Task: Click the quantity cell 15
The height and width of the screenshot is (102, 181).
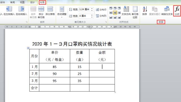Action: click(x=79, y=67)
